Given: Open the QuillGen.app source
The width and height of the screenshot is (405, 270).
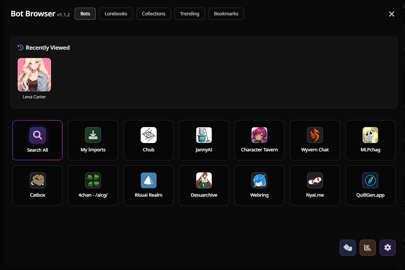Looking at the screenshot, I should click(x=370, y=185).
